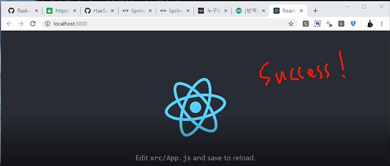Select the second Spring tab

point(175,11)
